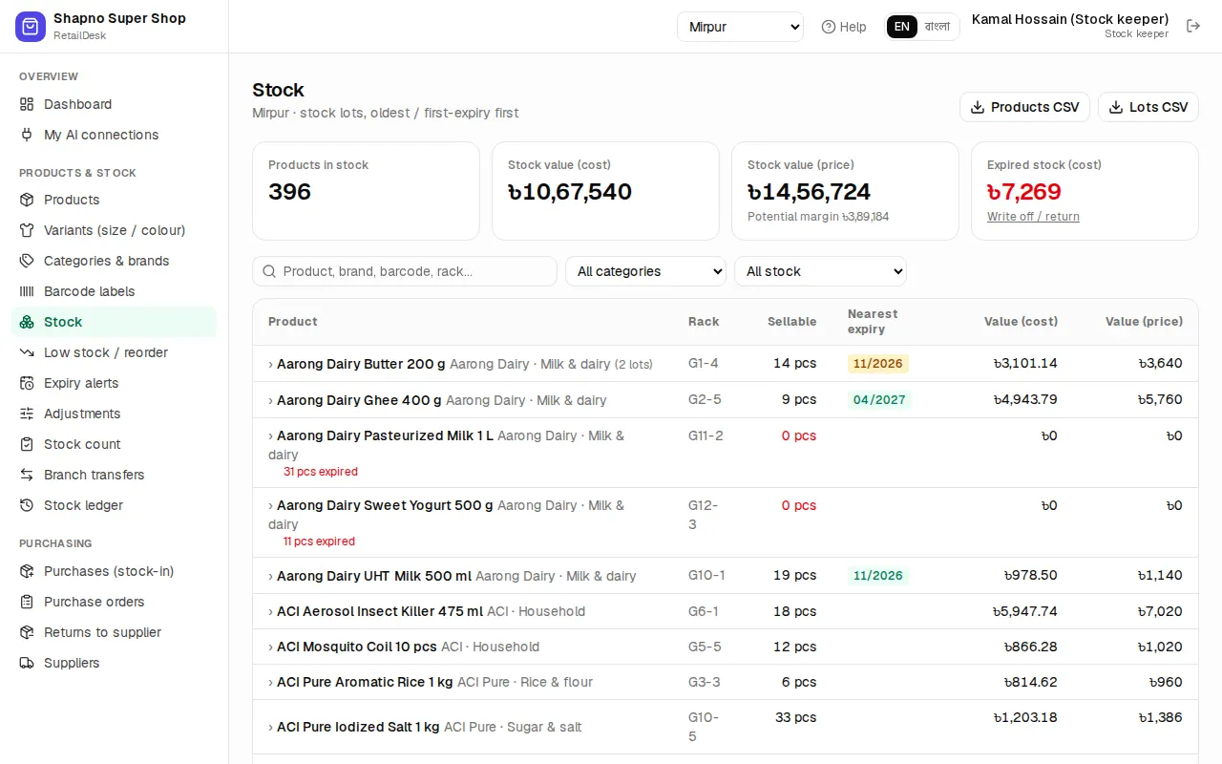Download the Lots CSV
Image resolution: width=1222 pixels, height=764 pixels.
tap(1148, 107)
